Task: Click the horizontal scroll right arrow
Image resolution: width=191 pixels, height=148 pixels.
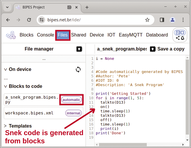Action: pos(183,144)
